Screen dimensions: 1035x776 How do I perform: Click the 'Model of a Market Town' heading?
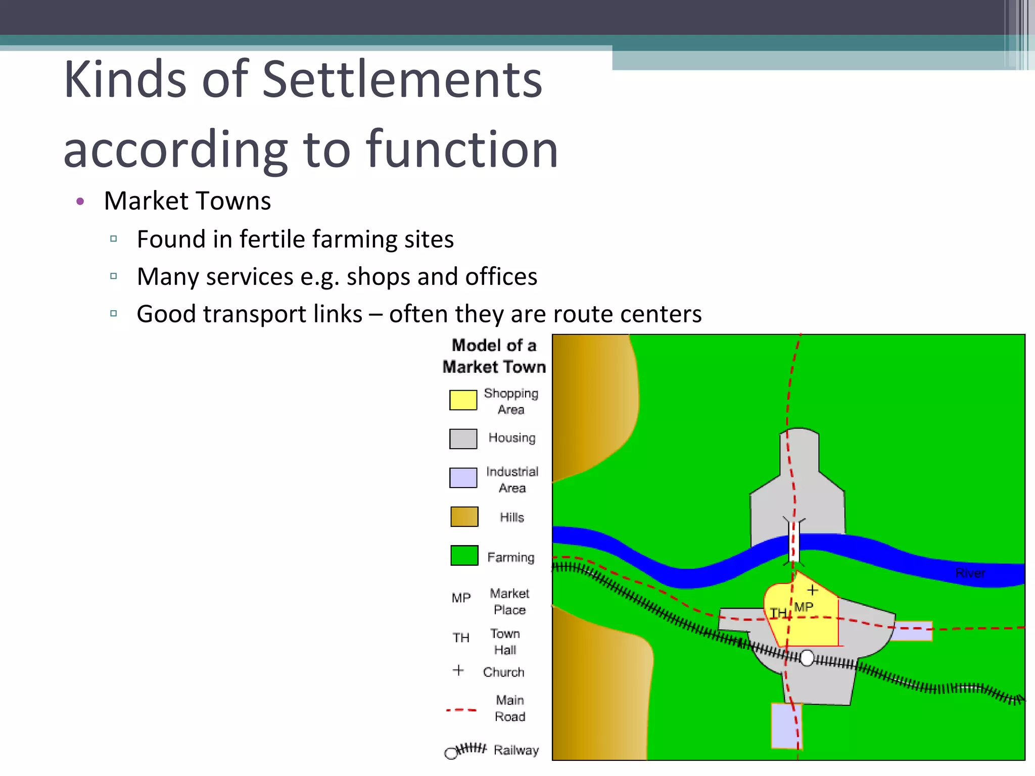[x=494, y=356]
